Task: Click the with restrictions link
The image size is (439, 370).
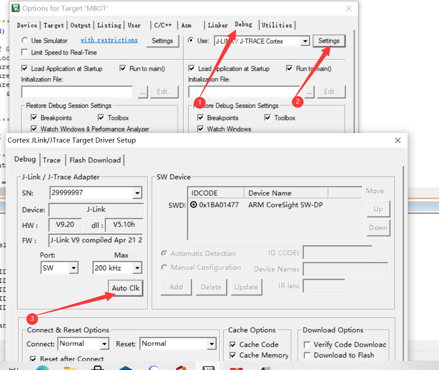Action: tap(109, 40)
